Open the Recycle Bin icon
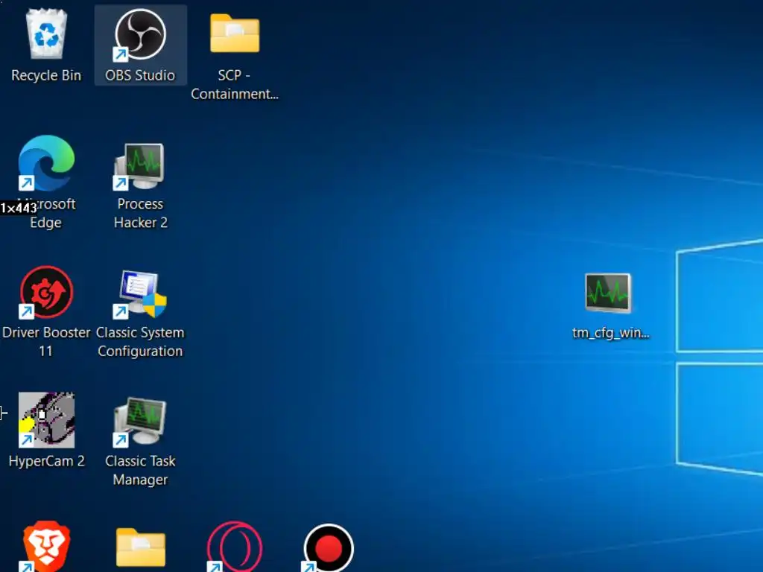This screenshot has width=763, height=572. 46,35
